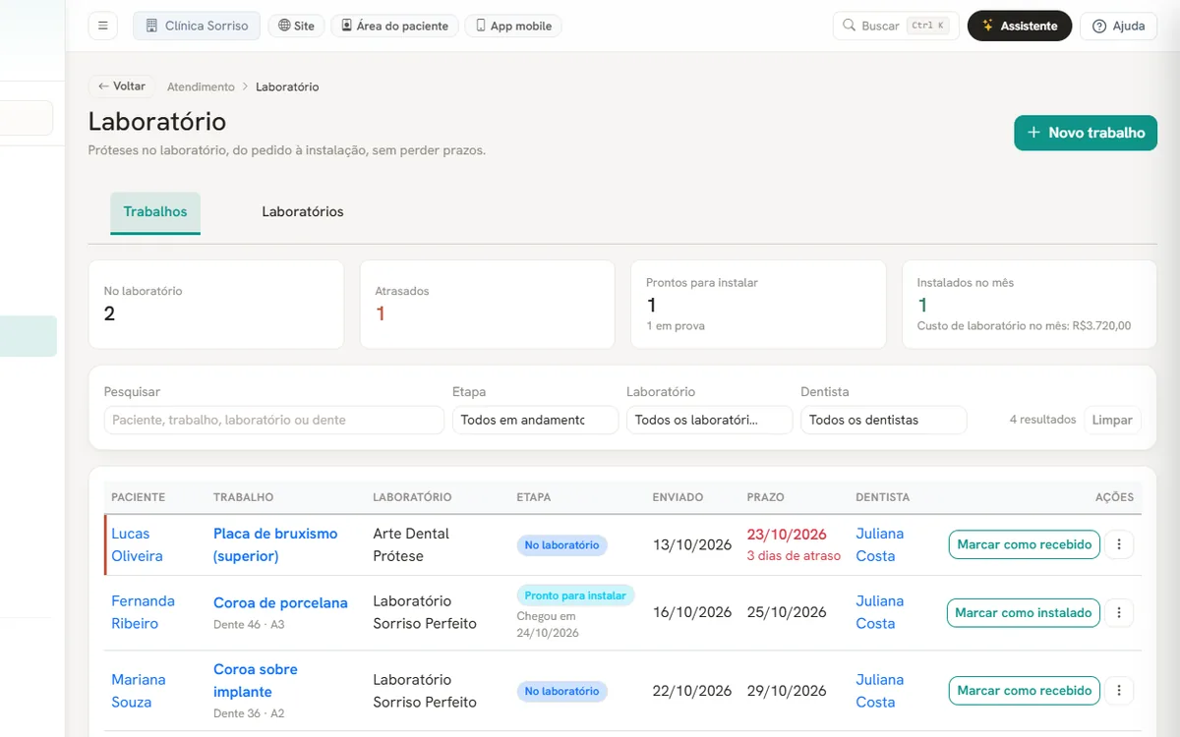Go back with the Voltar button
The width and height of the screenshot is (1180, 737).
pos(121,86)
